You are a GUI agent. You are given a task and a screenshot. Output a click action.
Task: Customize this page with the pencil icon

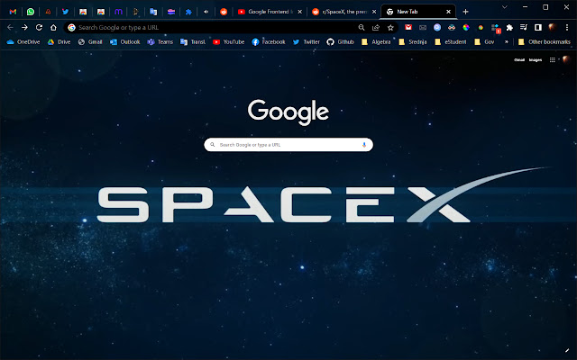point(567,351)
